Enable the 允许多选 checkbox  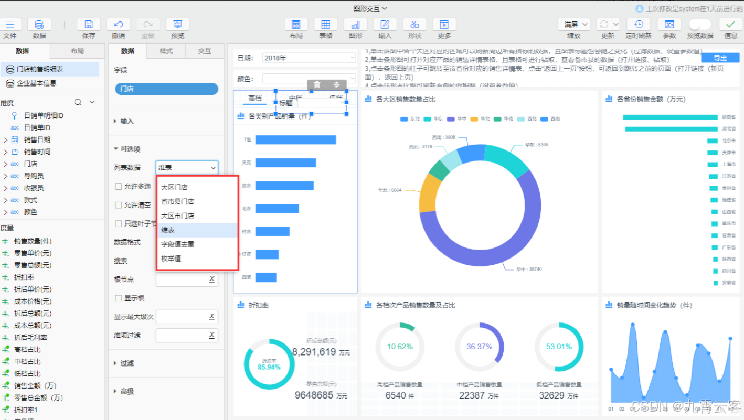(x=118, y=186)
